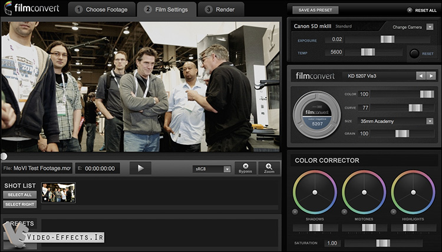Adjust the Midtones level slider
442x252 pixels.
(369, 228)
